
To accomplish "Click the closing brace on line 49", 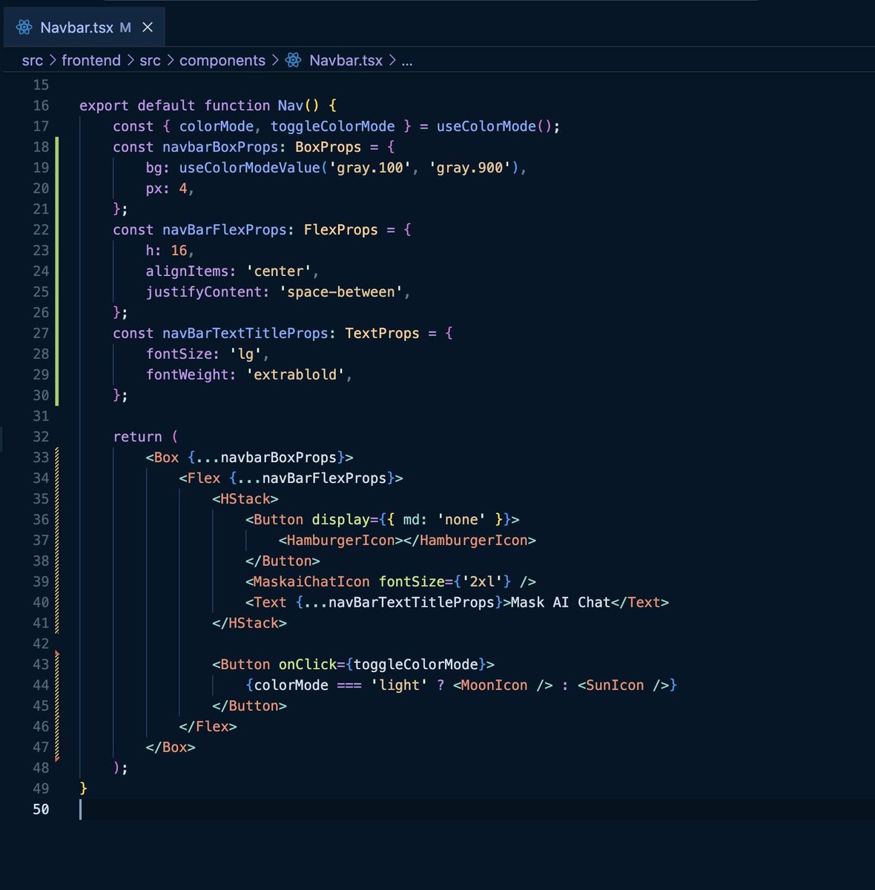I will point(83,788).
